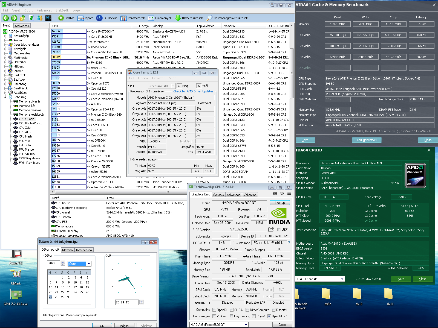The image size is (438, 328).
Task: Open Illesztőprogram frissítések driver updates
Action: click(227, 18)
